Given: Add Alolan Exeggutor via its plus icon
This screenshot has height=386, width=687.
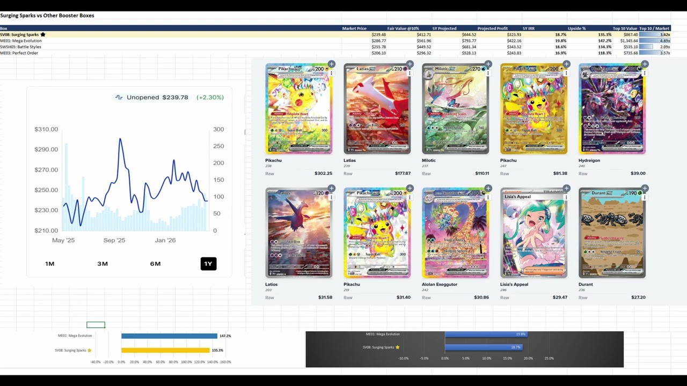Looking at the screenshot, I should pyautogui.click(x=488, y=188).
